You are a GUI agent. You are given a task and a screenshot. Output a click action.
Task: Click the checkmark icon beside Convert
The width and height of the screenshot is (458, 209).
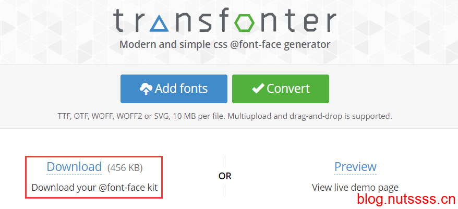(258, 89)
